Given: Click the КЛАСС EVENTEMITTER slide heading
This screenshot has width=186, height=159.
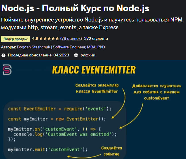Looking at the screenshot, I should click(x=93, y=70).
